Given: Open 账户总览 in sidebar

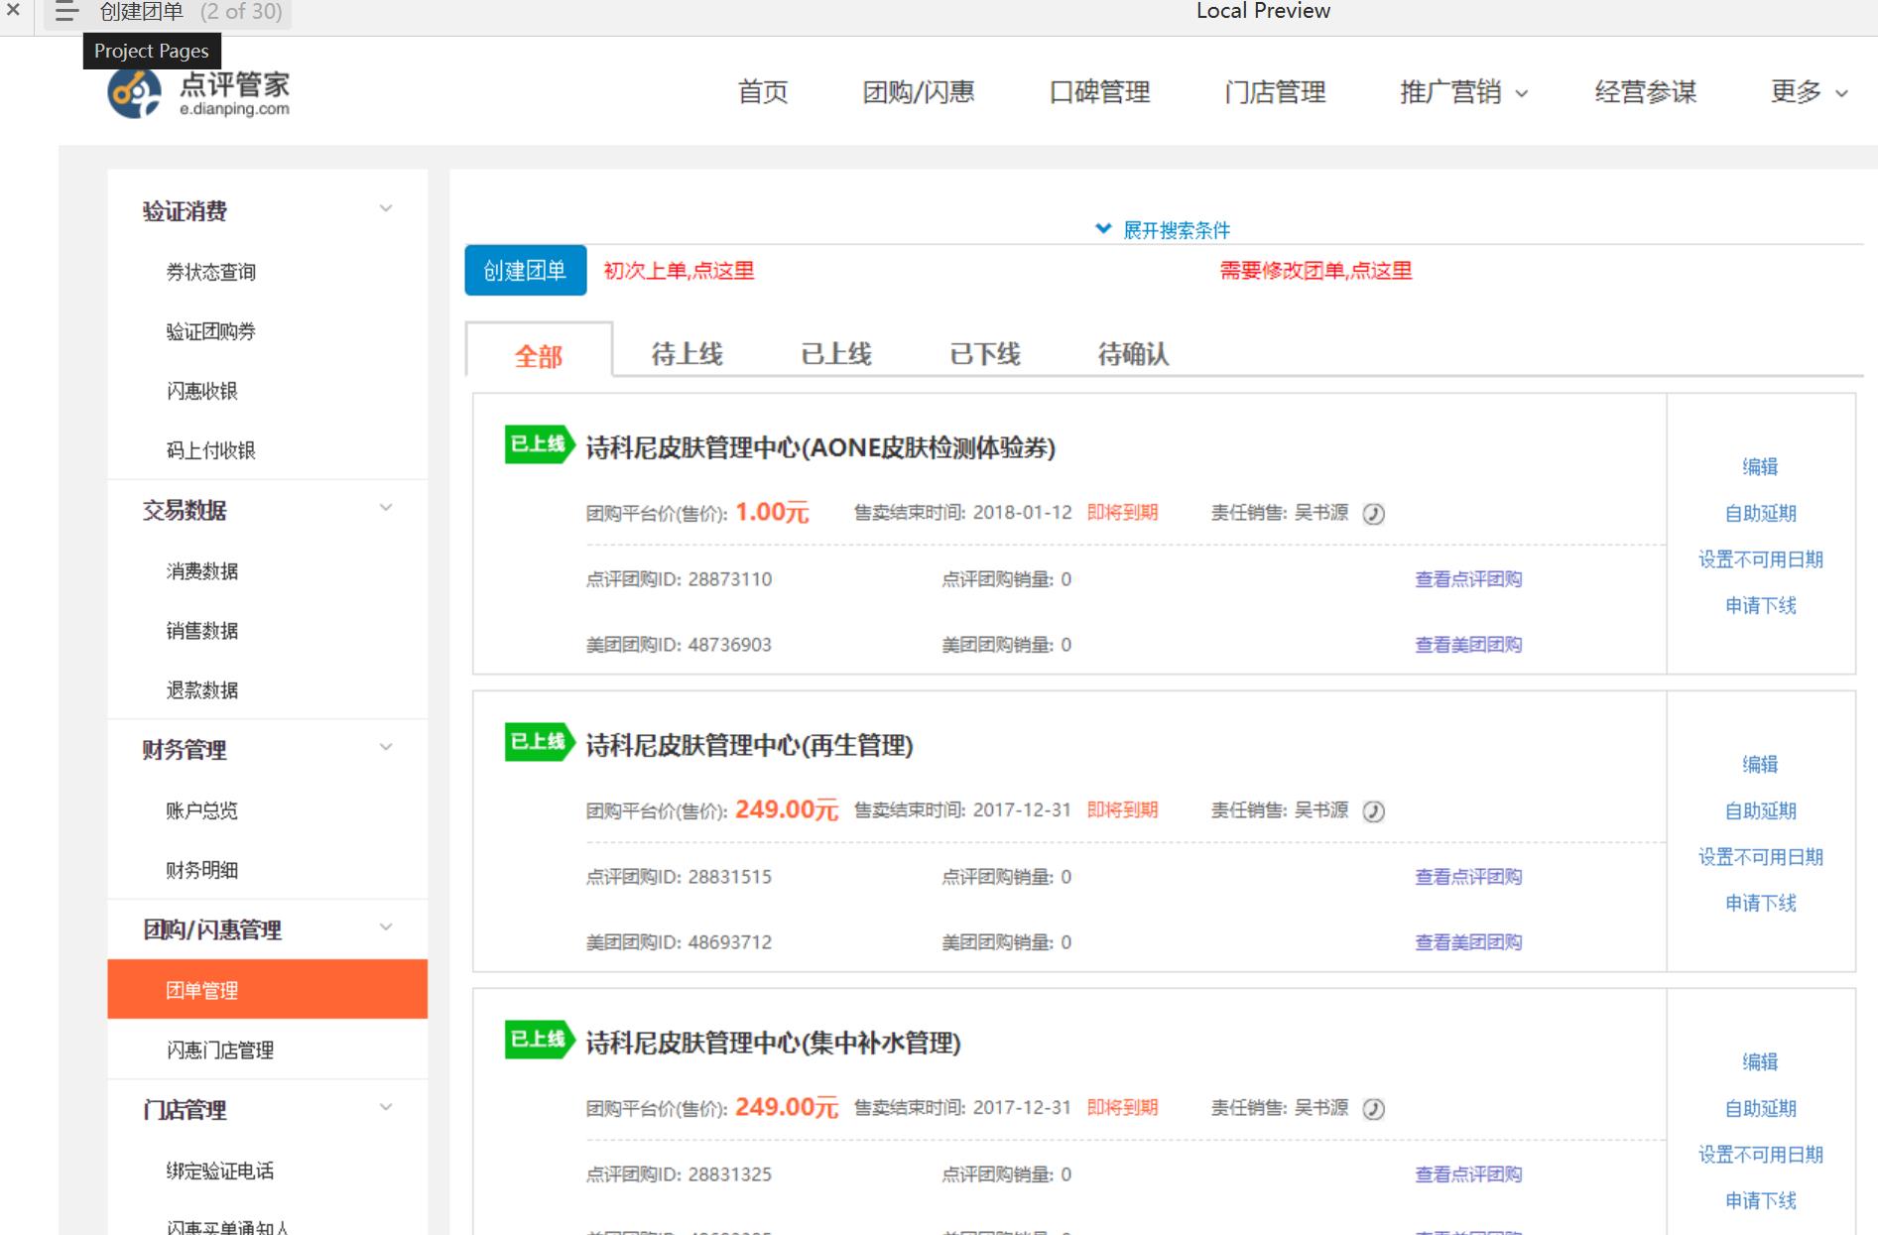Looking at the screenshot, I should pyautogui.click(x=202, y=810).
